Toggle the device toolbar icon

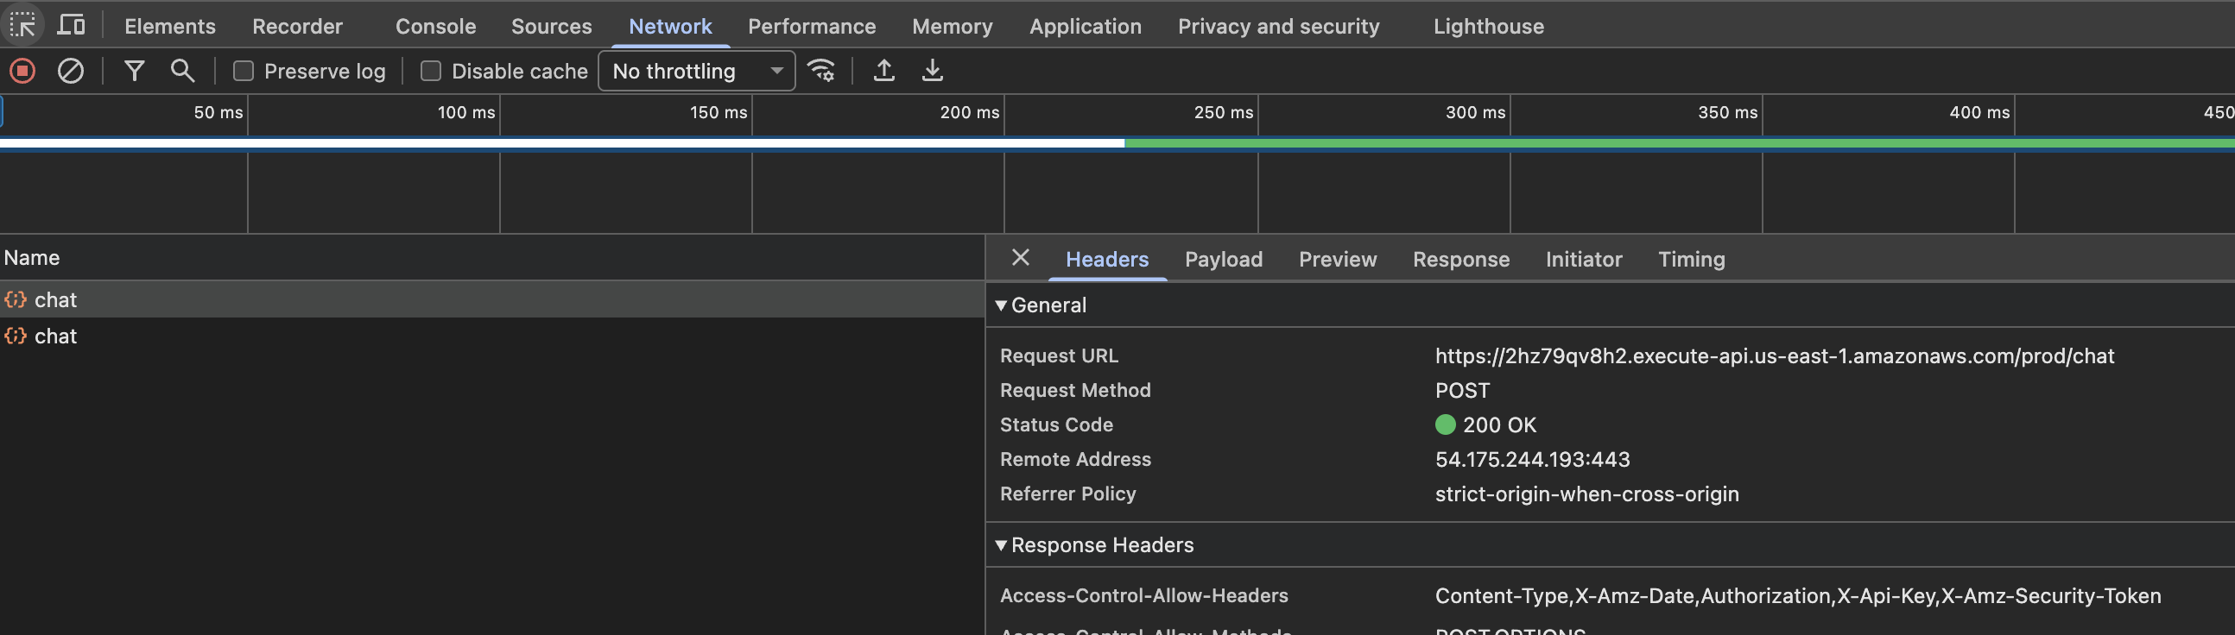[70, 25]
